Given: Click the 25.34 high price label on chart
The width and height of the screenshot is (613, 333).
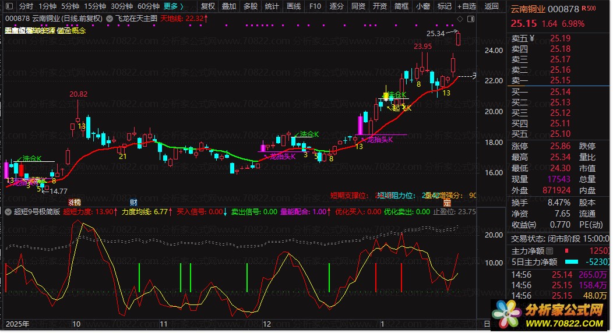Looking at the screenshot, I should pos(435,34).
